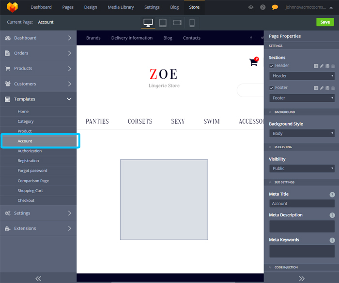Expand the Extensions sidebar section

coord(38,228)
